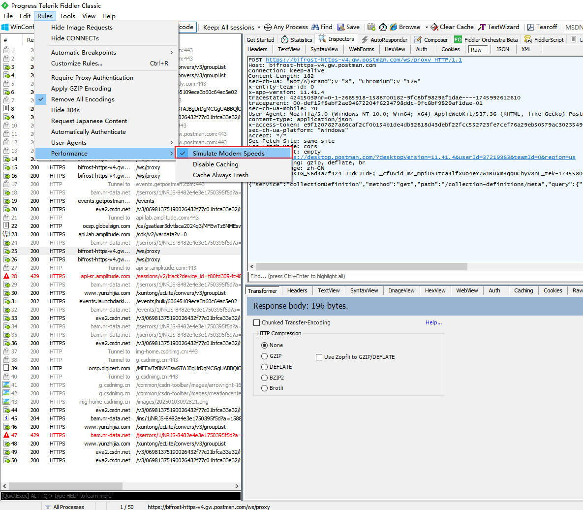583x510 pixels.
Task: Open the File menu
Action: click(x=8, y=16)
